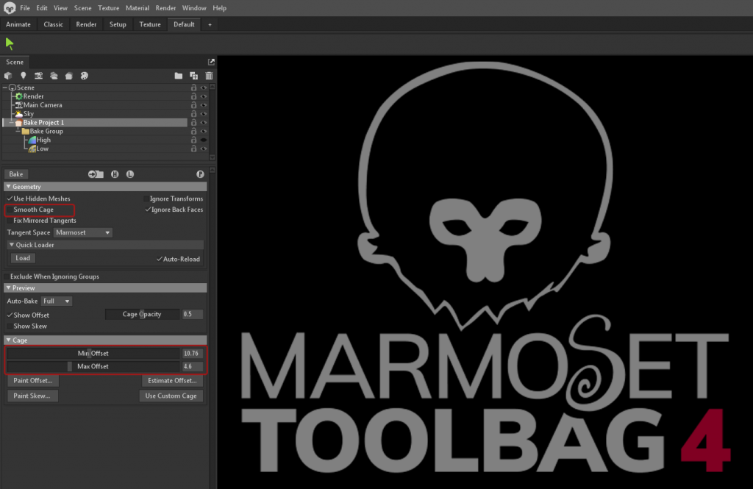
Task: Collapse the Geometry section
Action: 8,186
